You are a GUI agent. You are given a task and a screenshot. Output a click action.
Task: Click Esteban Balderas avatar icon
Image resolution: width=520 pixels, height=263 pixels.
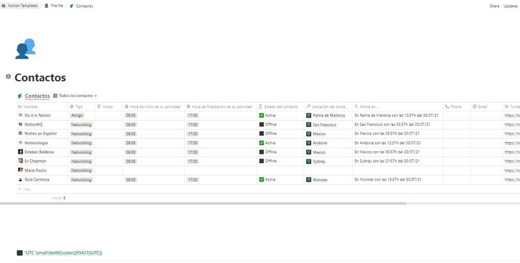coord(20,152)
